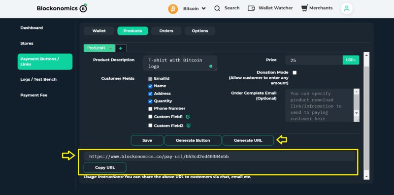
Task: Edit Custom Field2 label icon
Action: 189,126
